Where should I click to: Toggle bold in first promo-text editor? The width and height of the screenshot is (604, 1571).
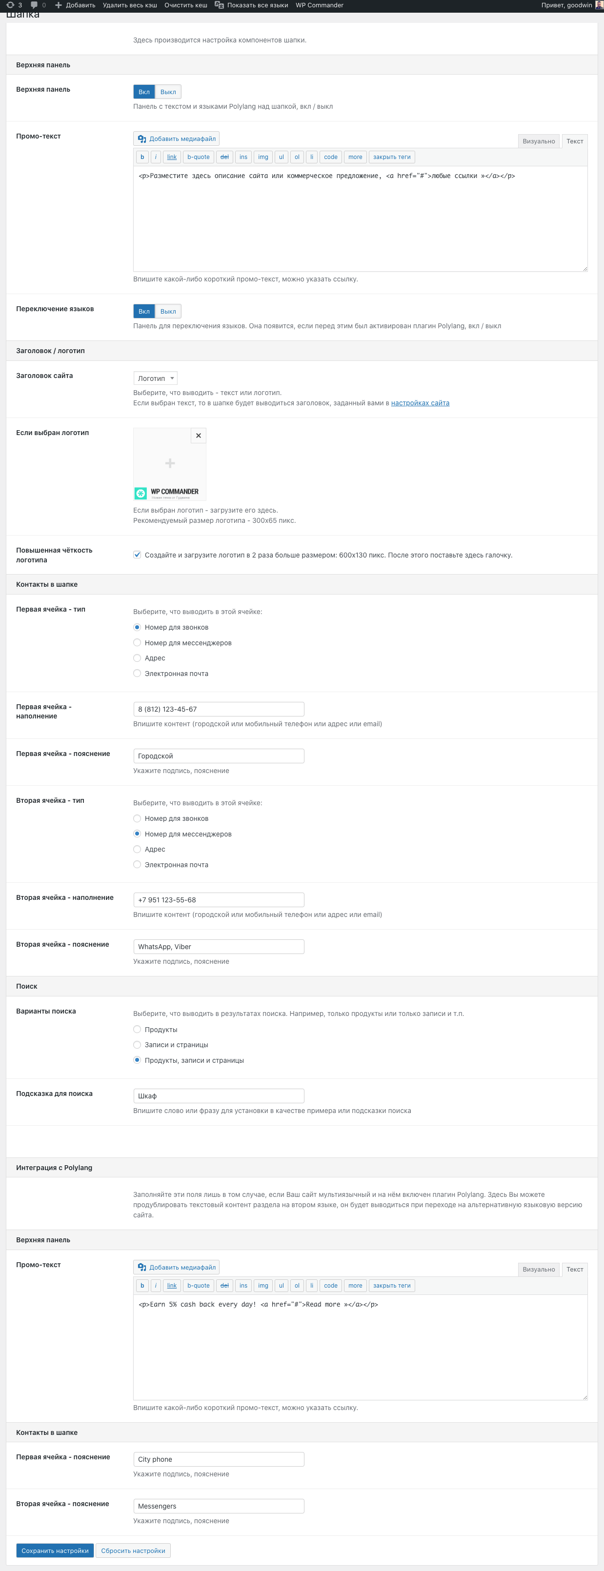[x=142, y=157]
